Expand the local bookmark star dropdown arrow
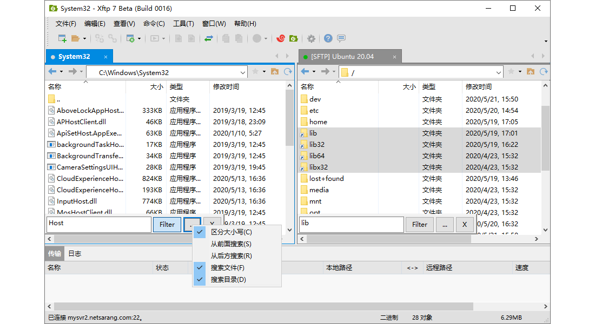The height and width of the screenshot is (324, 595). (264, 72)
